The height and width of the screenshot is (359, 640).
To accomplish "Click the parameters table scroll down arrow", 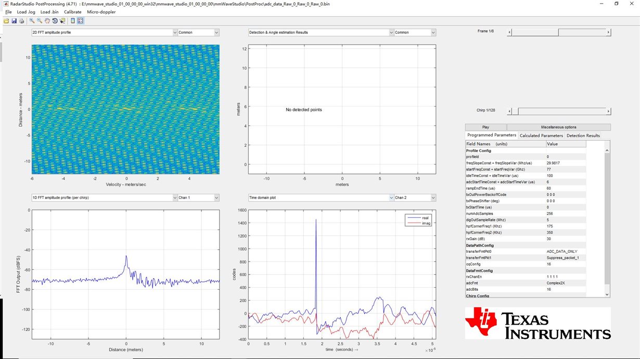I will point(607,294).
